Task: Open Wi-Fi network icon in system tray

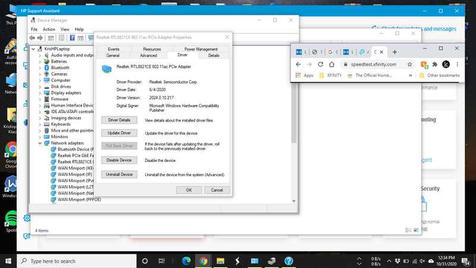Action: pyautogui.click(x=414, y=261)
